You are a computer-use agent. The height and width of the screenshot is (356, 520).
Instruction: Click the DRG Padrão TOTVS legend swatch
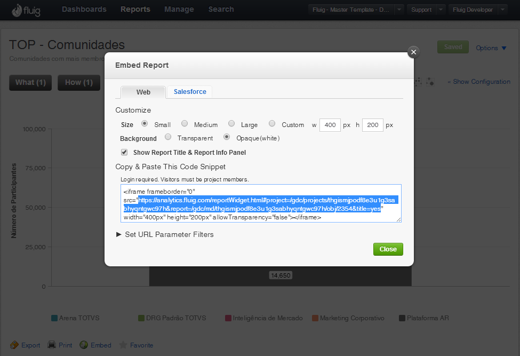point(141,318)
